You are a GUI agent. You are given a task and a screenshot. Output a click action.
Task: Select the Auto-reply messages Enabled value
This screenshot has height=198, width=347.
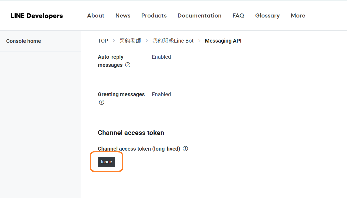161,57
